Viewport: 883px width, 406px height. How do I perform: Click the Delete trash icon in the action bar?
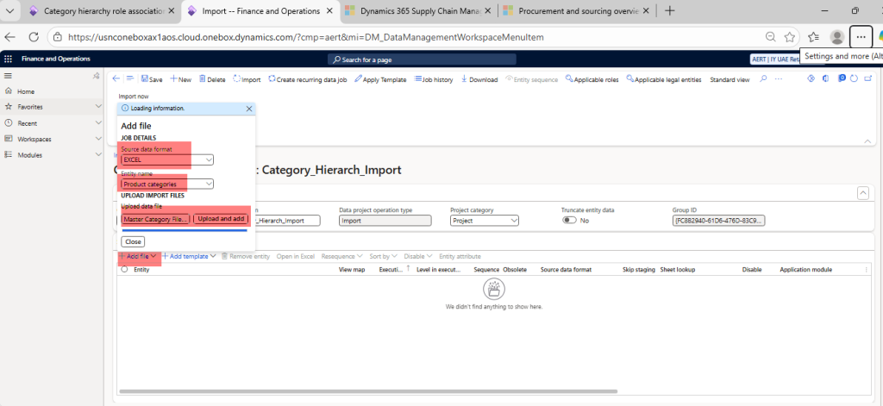(203, 79)
